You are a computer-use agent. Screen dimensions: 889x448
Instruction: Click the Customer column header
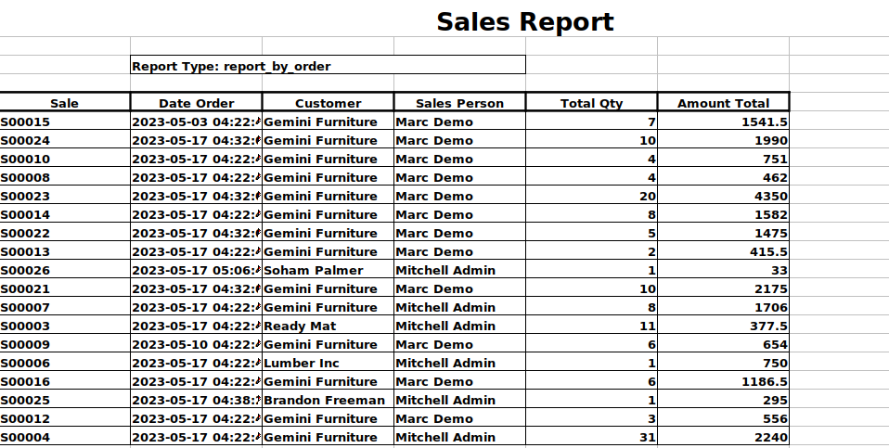click(328, 103)
